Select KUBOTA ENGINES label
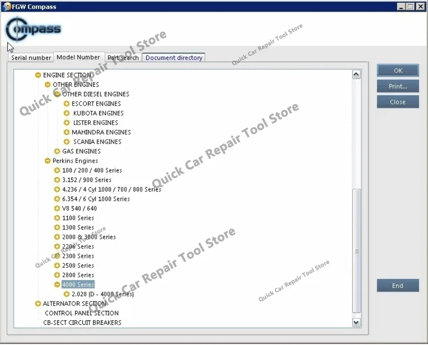The width and height of the screenshot is (428, 345). pos(98,113)
